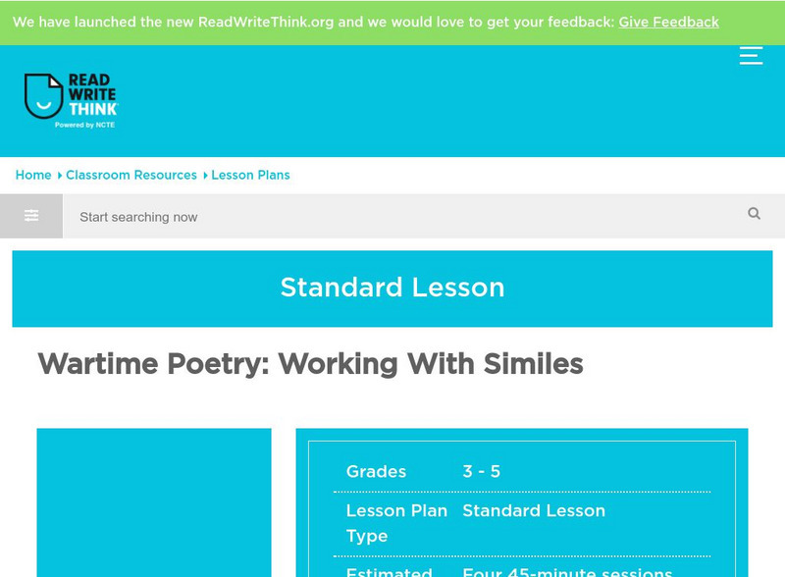Image resolution: width=785 pixels, height=577 pixels.
Task: Click the Standard Lesson banner
Action: (392, 288)
